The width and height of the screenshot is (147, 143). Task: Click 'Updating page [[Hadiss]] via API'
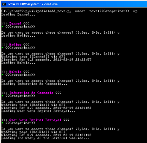pos(33,105)
